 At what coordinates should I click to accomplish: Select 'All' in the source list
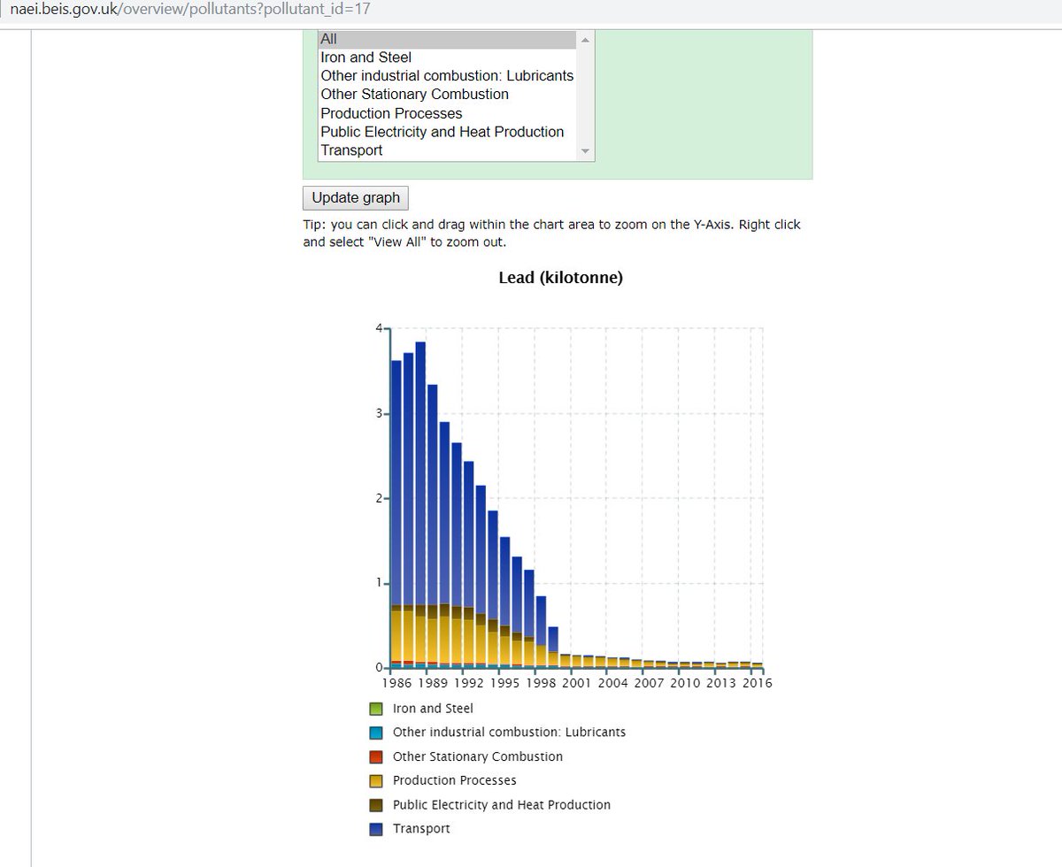click(x=447, y=39)
